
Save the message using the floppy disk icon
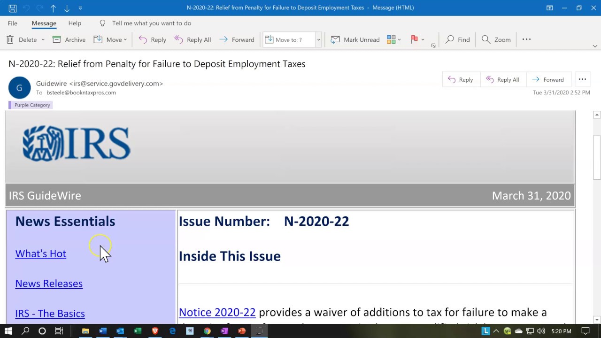point(13,8)
